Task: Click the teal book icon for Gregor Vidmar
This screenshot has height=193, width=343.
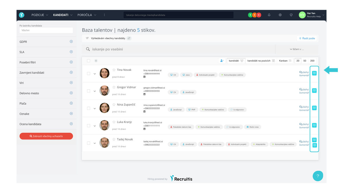Action: [x=314, y=90]
